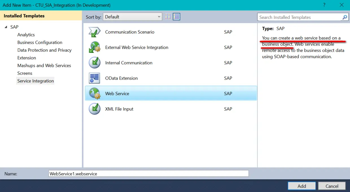Click the Web Service row label
The width and height of the screenshot is (350, 192).
click(x=117, y=93)
